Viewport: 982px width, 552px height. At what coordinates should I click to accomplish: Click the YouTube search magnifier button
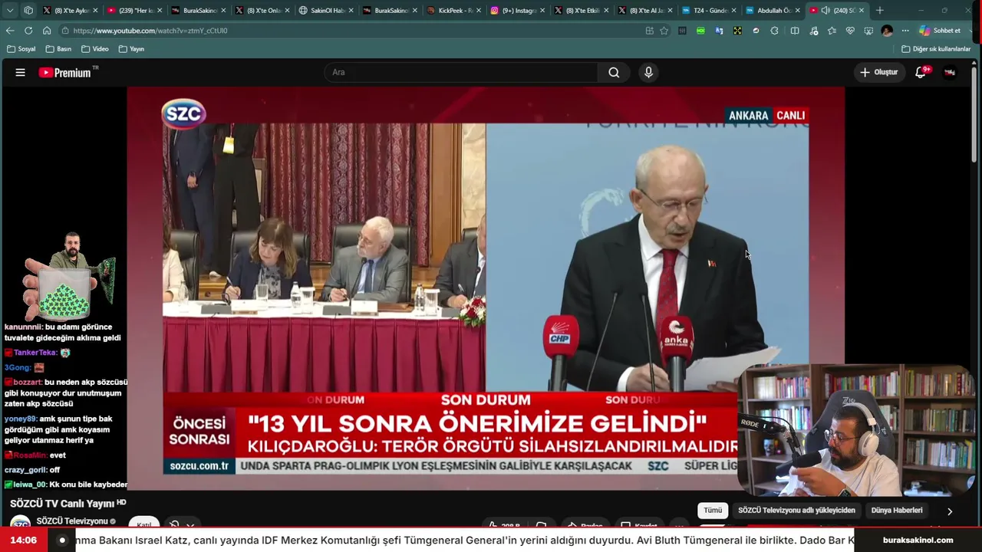coord(614,72)
